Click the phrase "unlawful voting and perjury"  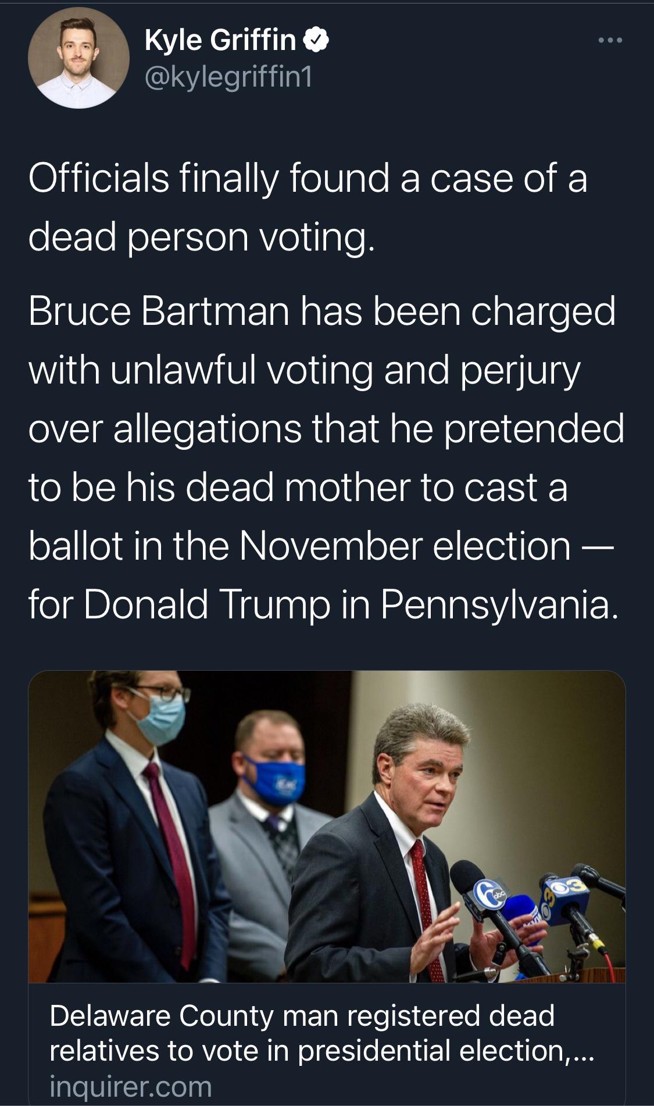click(345, 370)
